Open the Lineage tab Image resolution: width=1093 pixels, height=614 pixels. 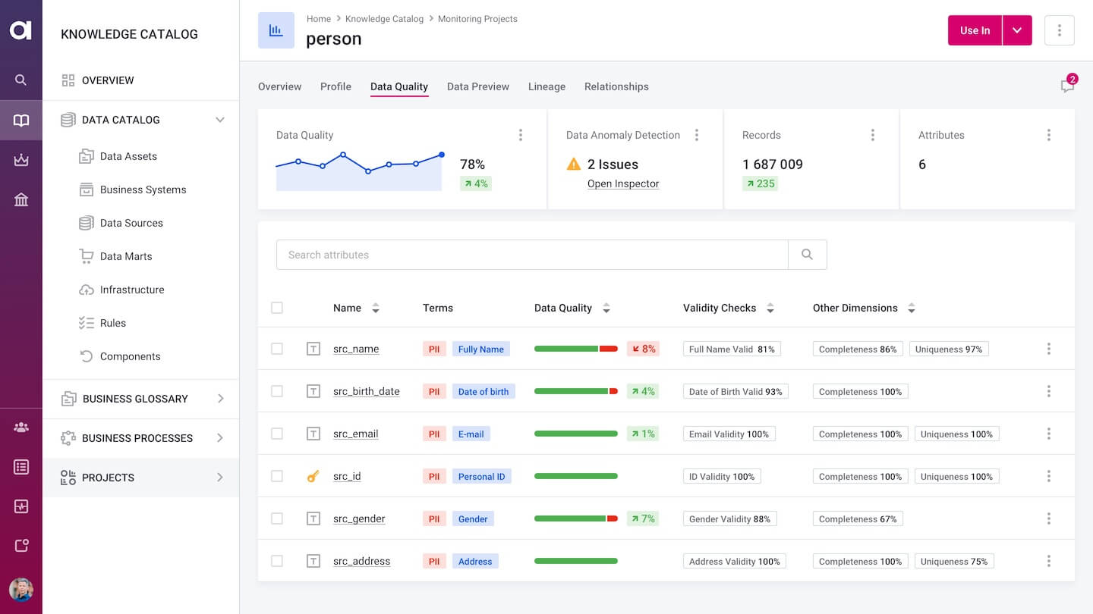(546, 86)
